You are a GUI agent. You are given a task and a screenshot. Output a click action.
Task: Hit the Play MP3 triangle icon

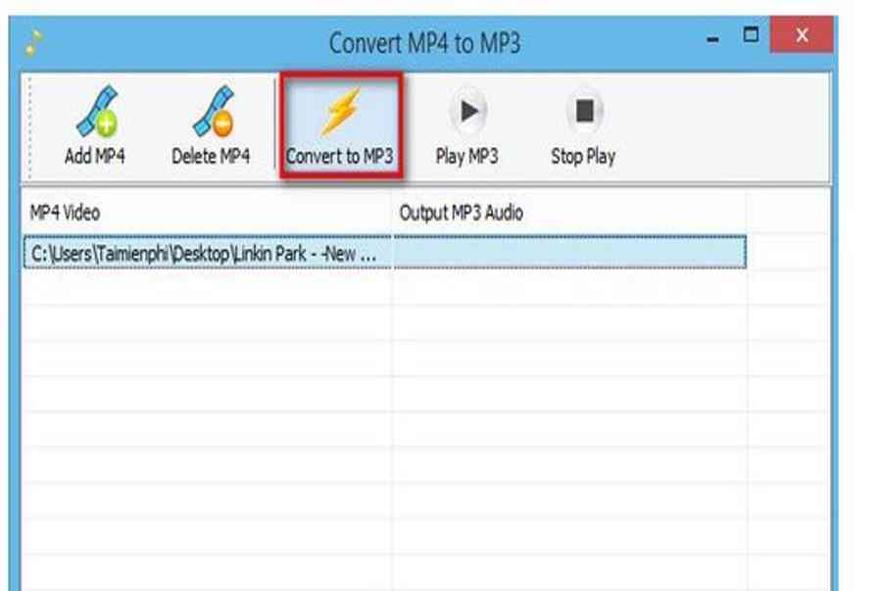pos(467,112)
